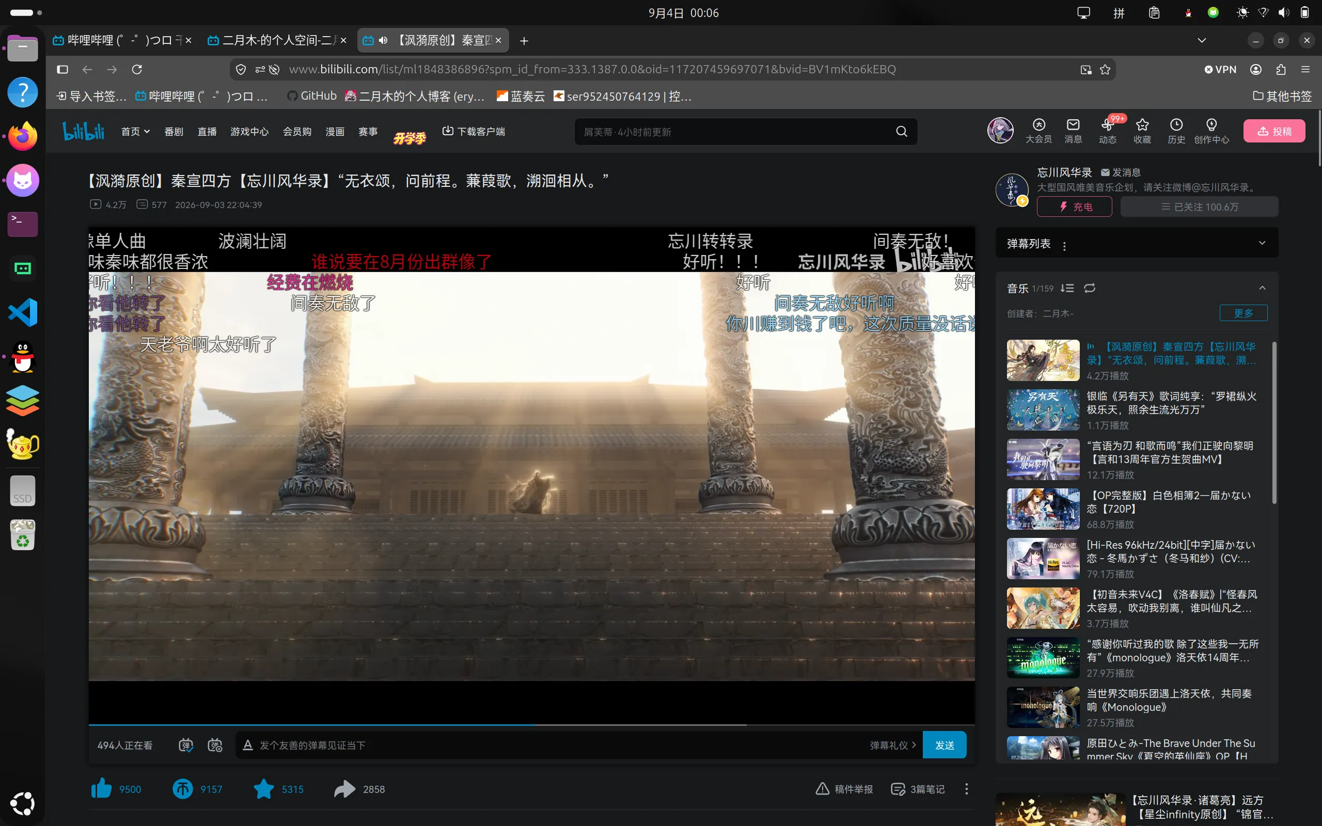1322x826 pixels.
Task: Open 番剧 in navigation bar
Action: 174,132
